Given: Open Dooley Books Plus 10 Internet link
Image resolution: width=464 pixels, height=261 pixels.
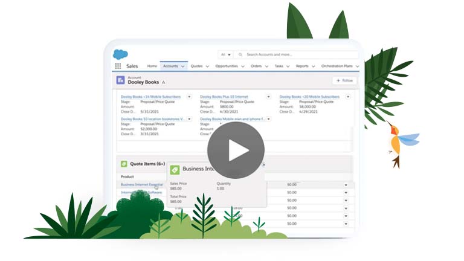Looking at the screenshot, I should (224, 97).
